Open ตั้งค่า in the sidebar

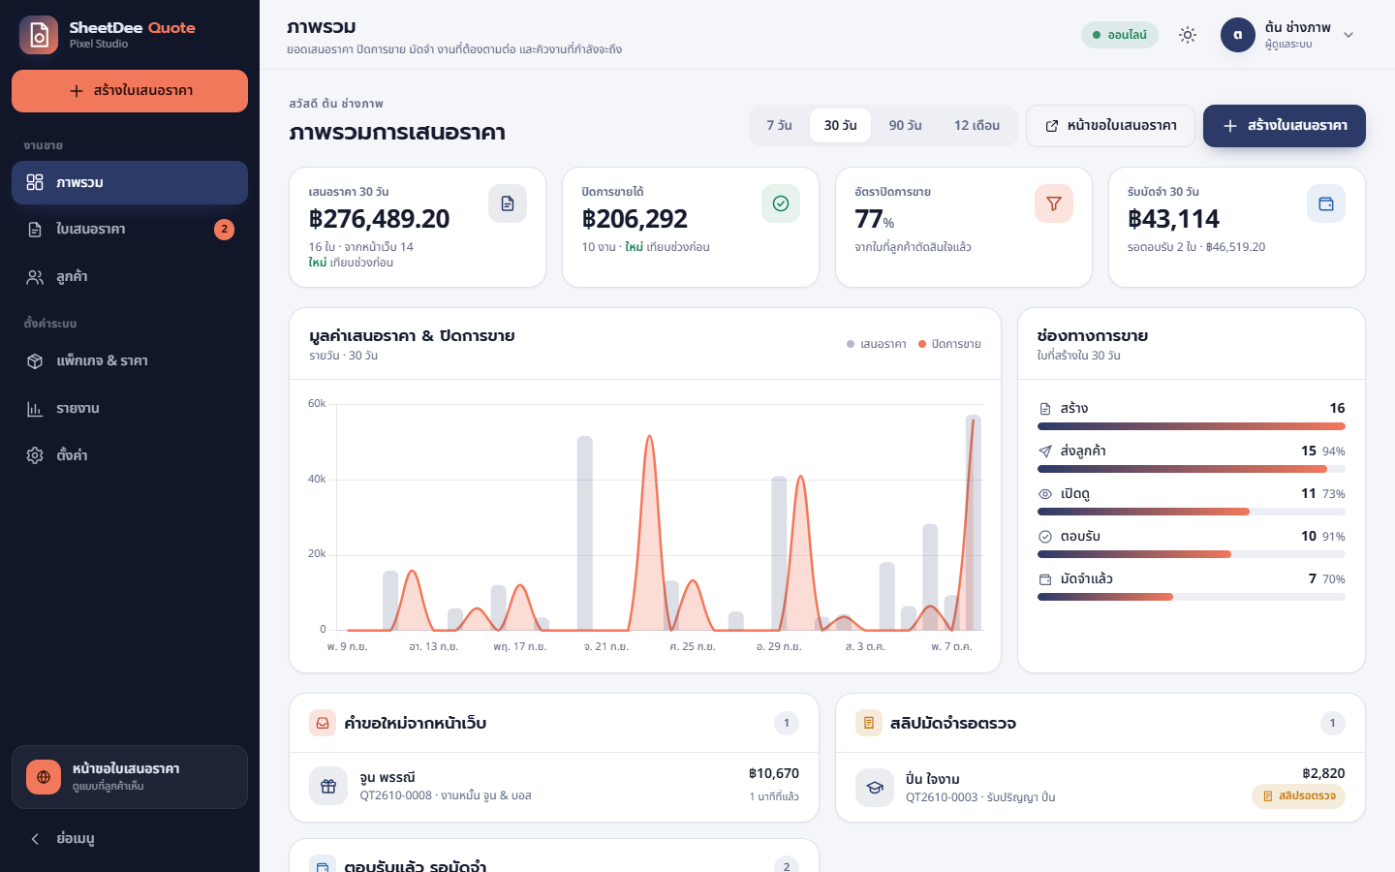click(x=130, y=455)
